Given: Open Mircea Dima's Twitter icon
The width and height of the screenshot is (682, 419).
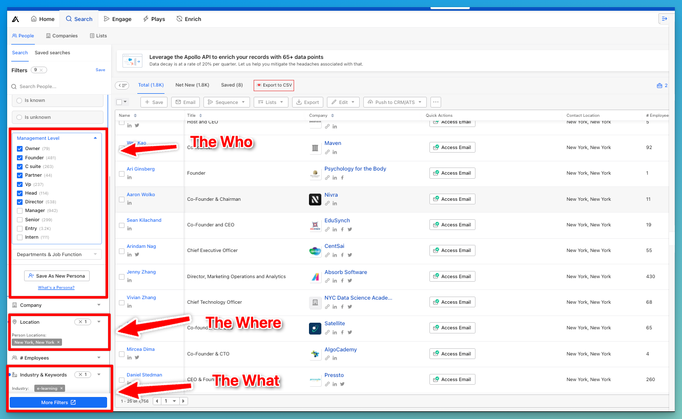Looking at the screenshot, I should tap(137, 358).
